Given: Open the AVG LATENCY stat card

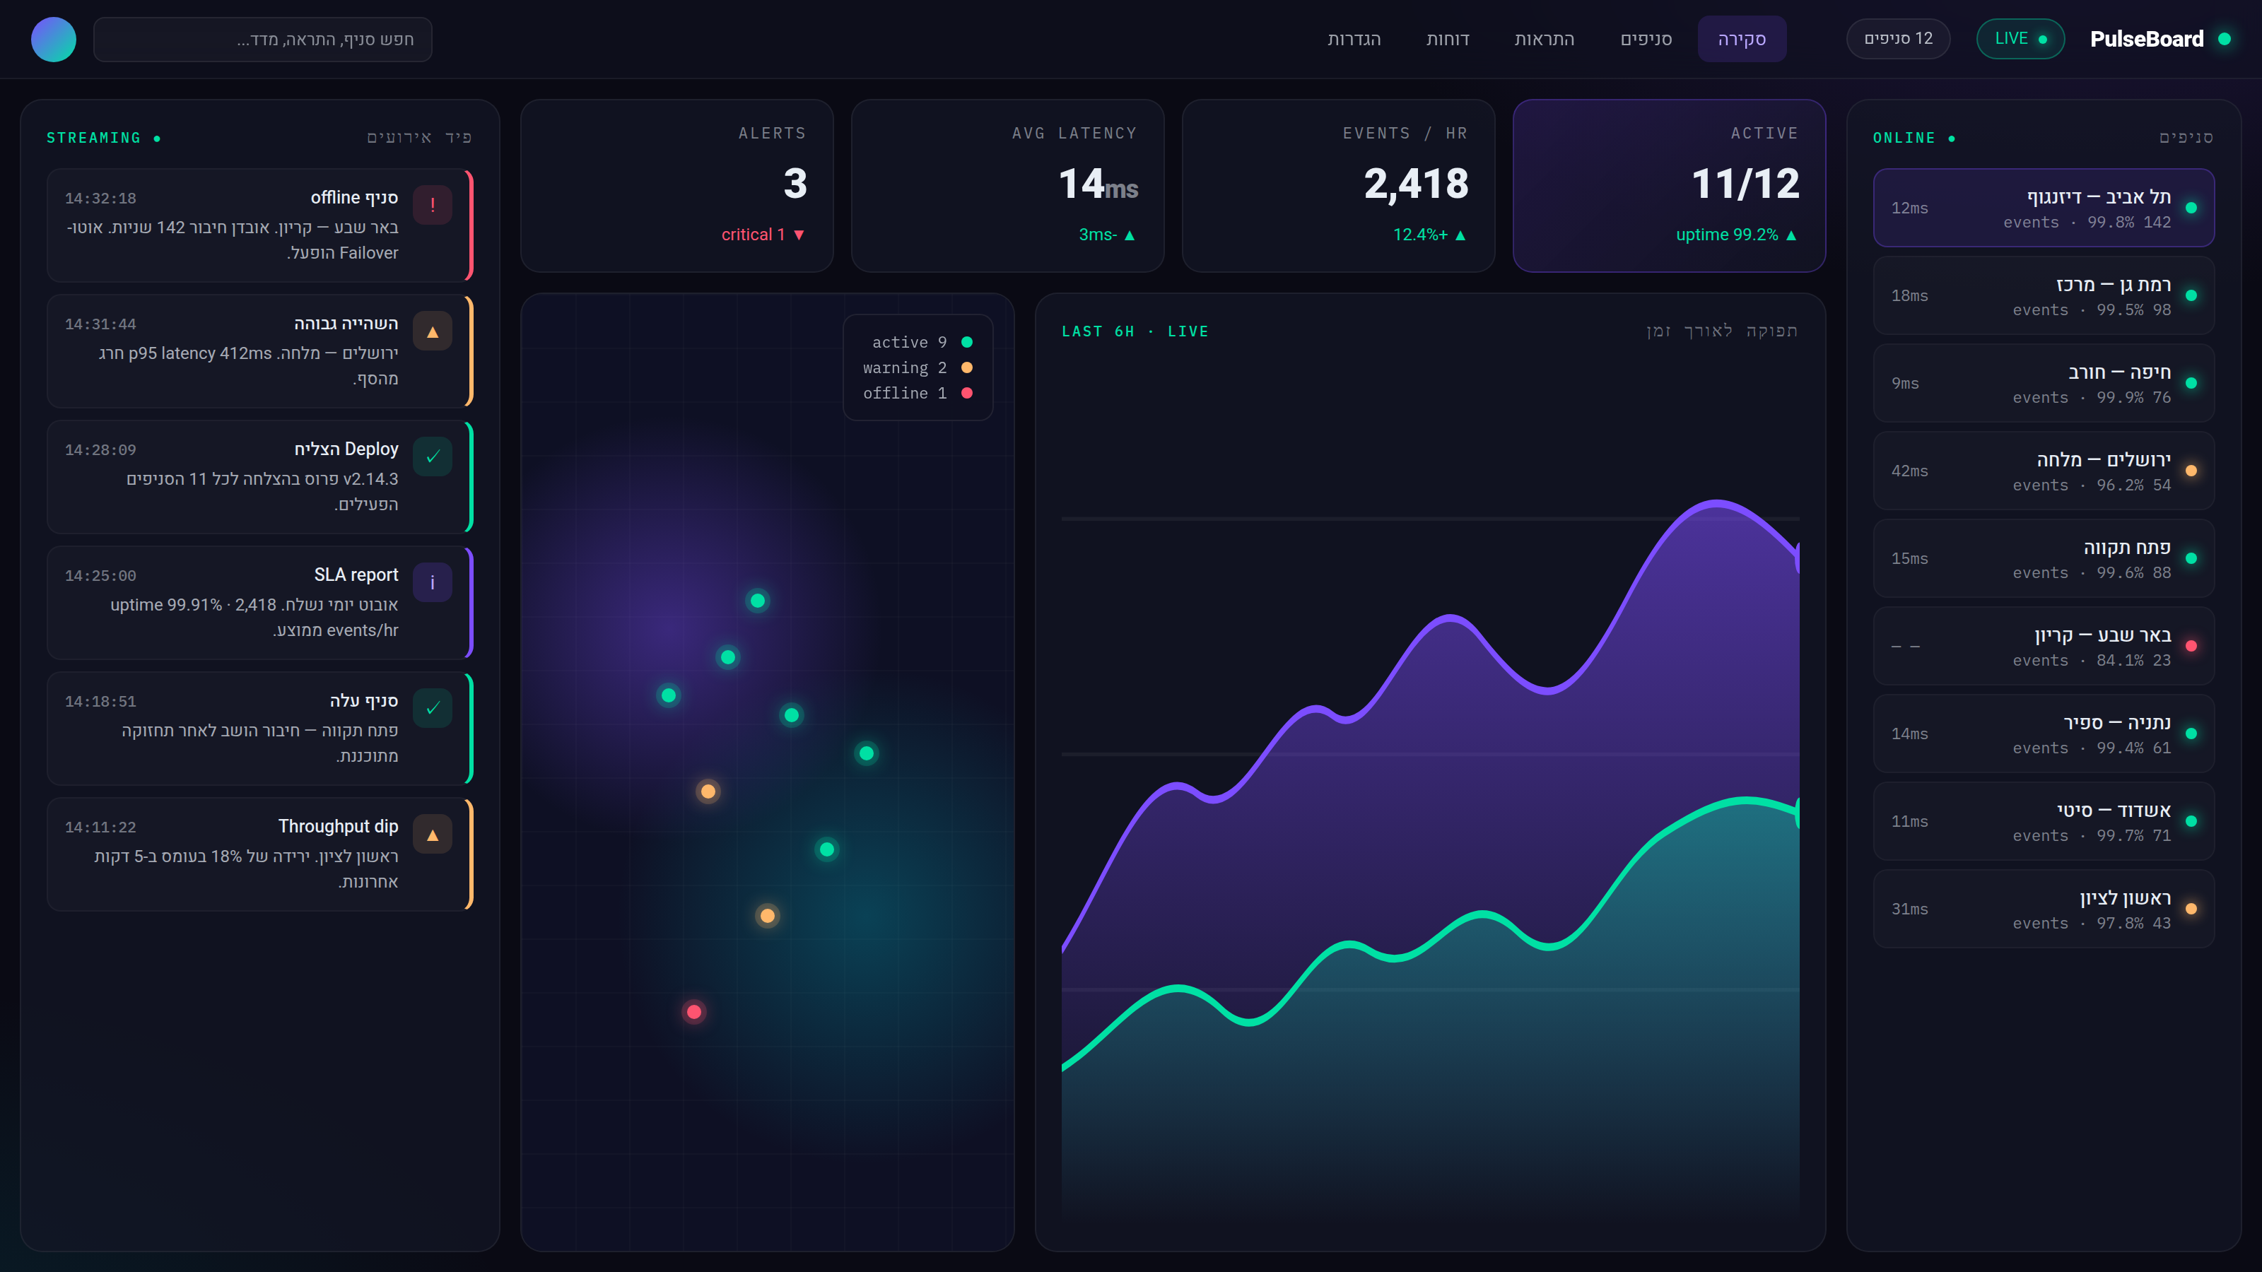Looking at the screenshot, I should point(1007,186).
